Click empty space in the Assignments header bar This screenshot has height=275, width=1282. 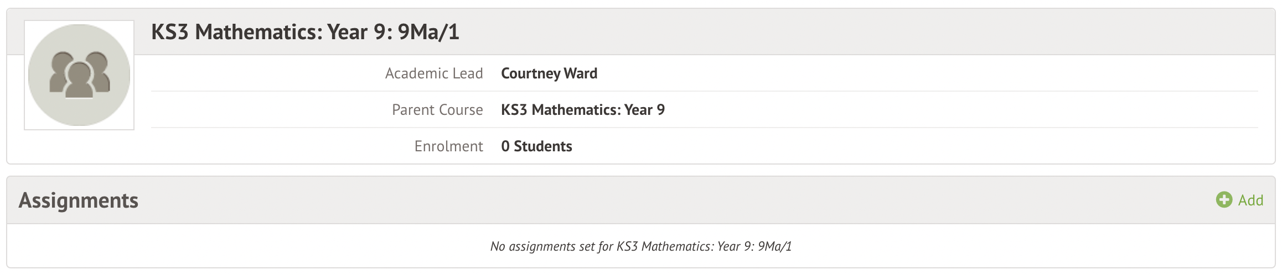[x=664, y=200]
